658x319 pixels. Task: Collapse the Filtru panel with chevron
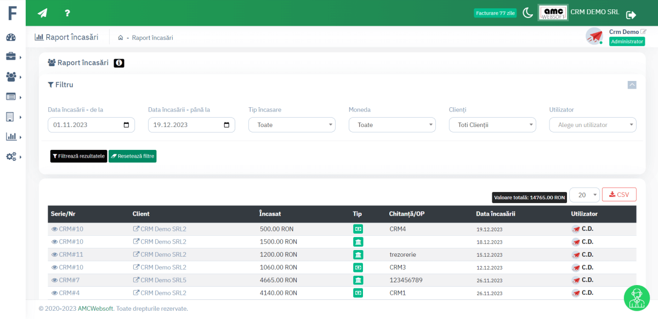click(632, 85)
